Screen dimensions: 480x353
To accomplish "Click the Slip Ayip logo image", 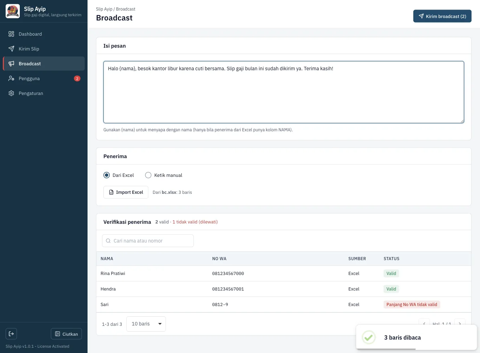I will pyautogui.click(x=13, y=11).
